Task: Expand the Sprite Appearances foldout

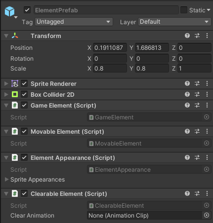Action: [6, 179]
